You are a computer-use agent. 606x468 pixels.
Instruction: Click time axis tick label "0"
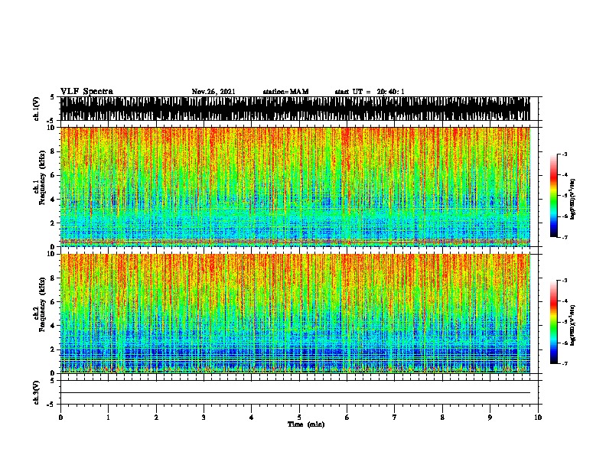click(60, 418)
